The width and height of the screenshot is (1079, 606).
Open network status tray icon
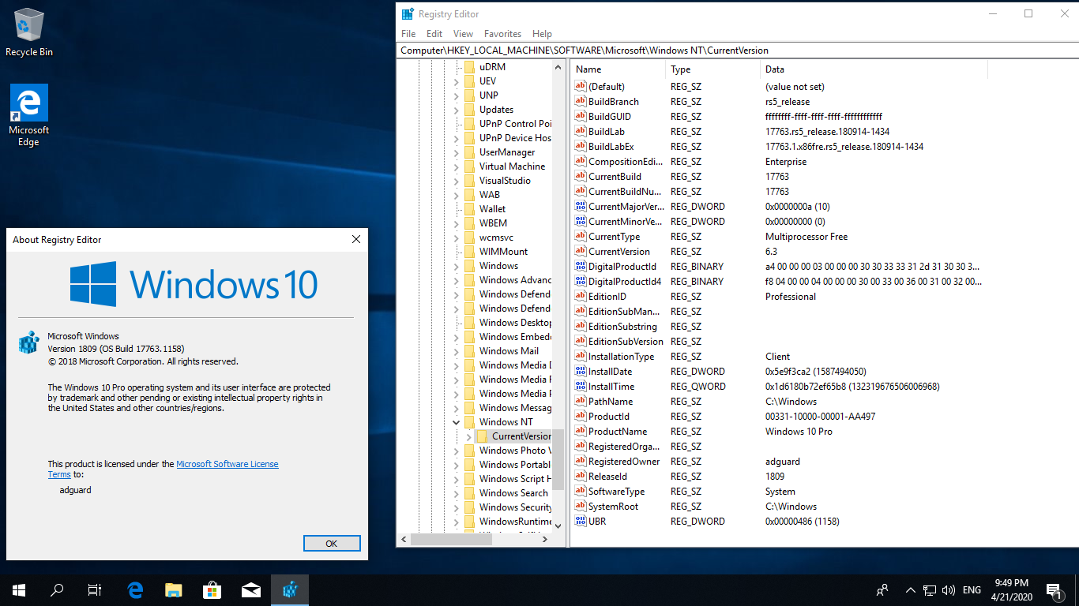coord(930,589)
